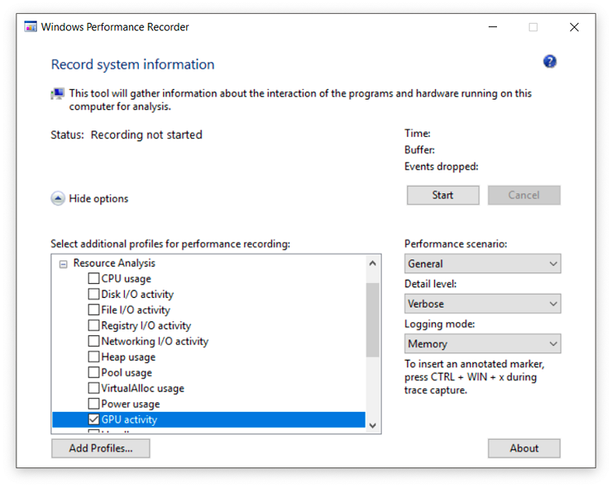Close the Windows Performance Recorder window
The height and width of the screenshot is (487, 612).
(574, 27)
